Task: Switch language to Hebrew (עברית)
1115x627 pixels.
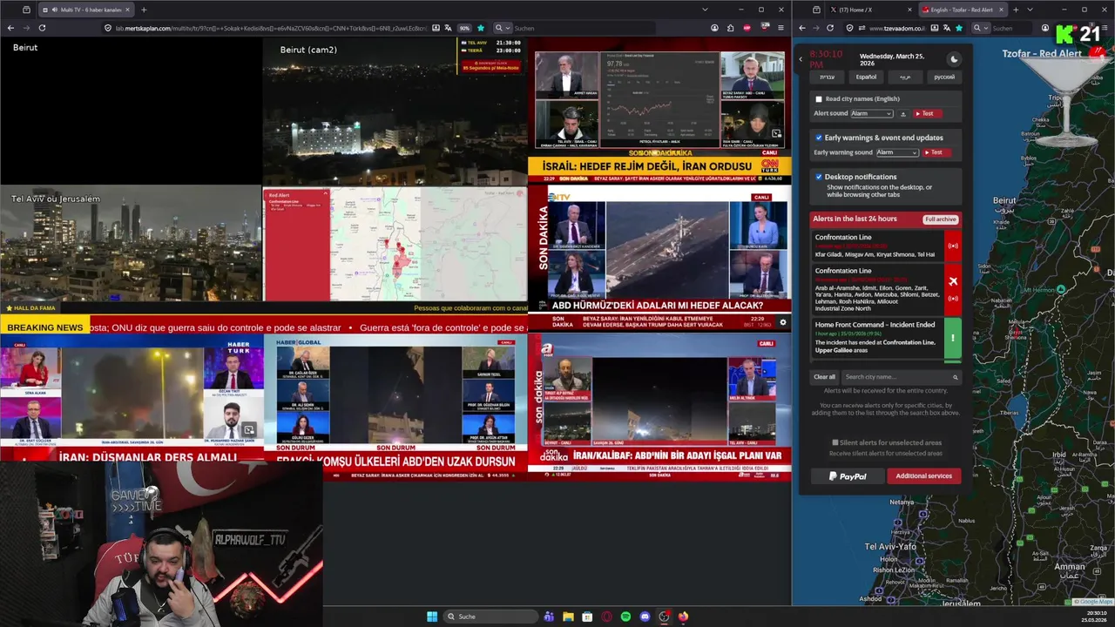Action: [x=827, y=78]
